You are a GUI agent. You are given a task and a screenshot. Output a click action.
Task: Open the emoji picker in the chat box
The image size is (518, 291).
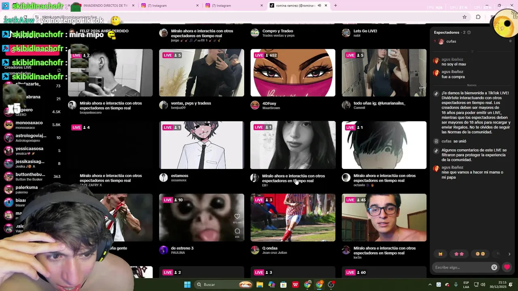[494, 267]
